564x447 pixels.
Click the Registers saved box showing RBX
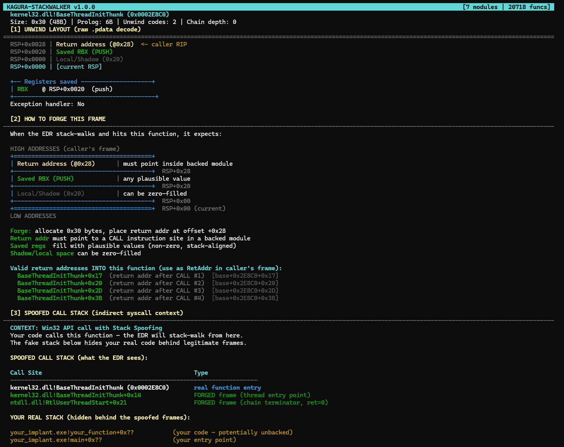click(83, 89)
